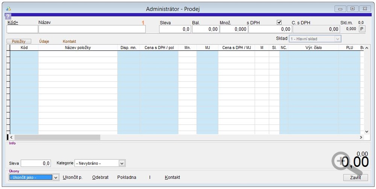Focus the Název input field
376x189 pixels.
(x=92, y=29)
